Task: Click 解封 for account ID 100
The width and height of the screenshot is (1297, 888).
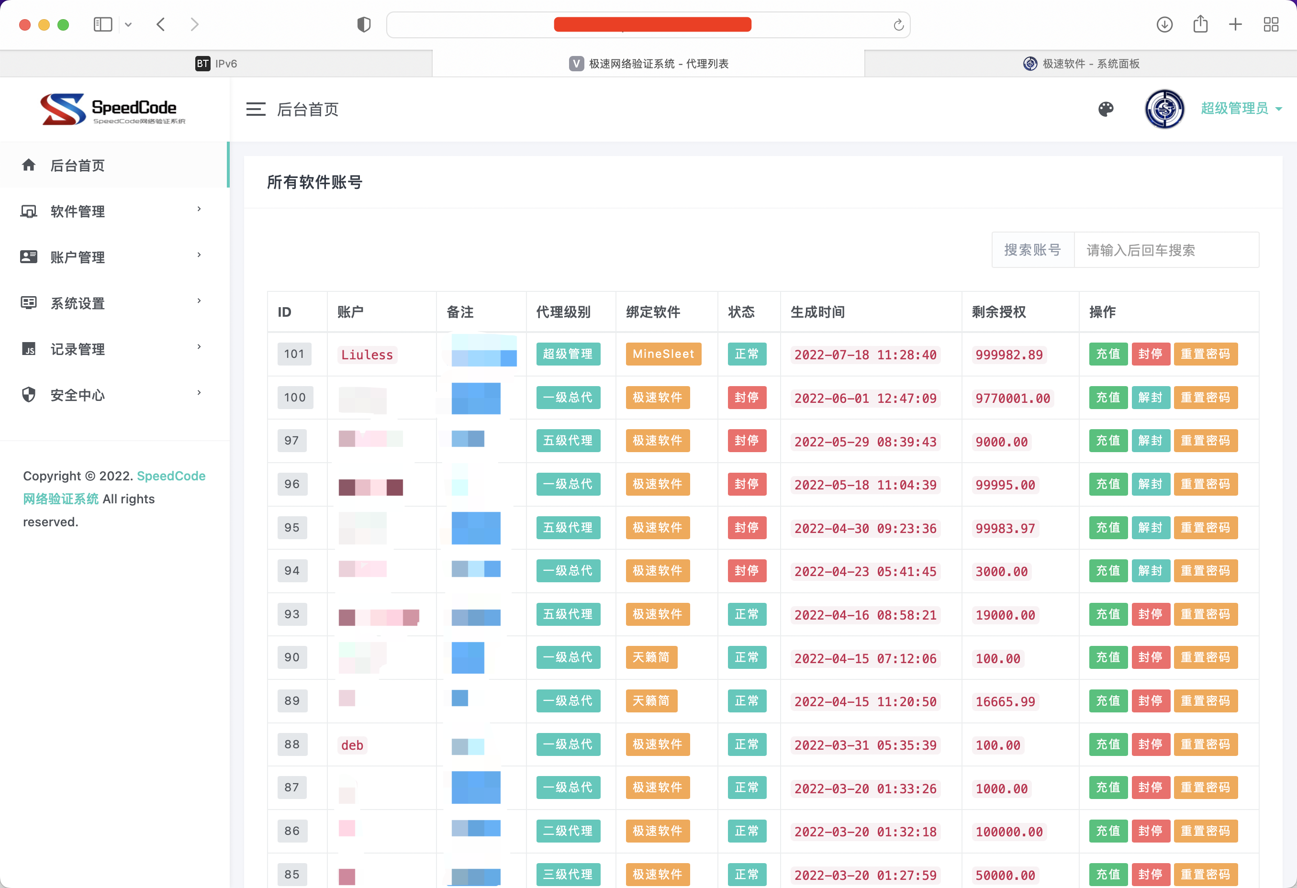Action: (x=1150, y=398)
